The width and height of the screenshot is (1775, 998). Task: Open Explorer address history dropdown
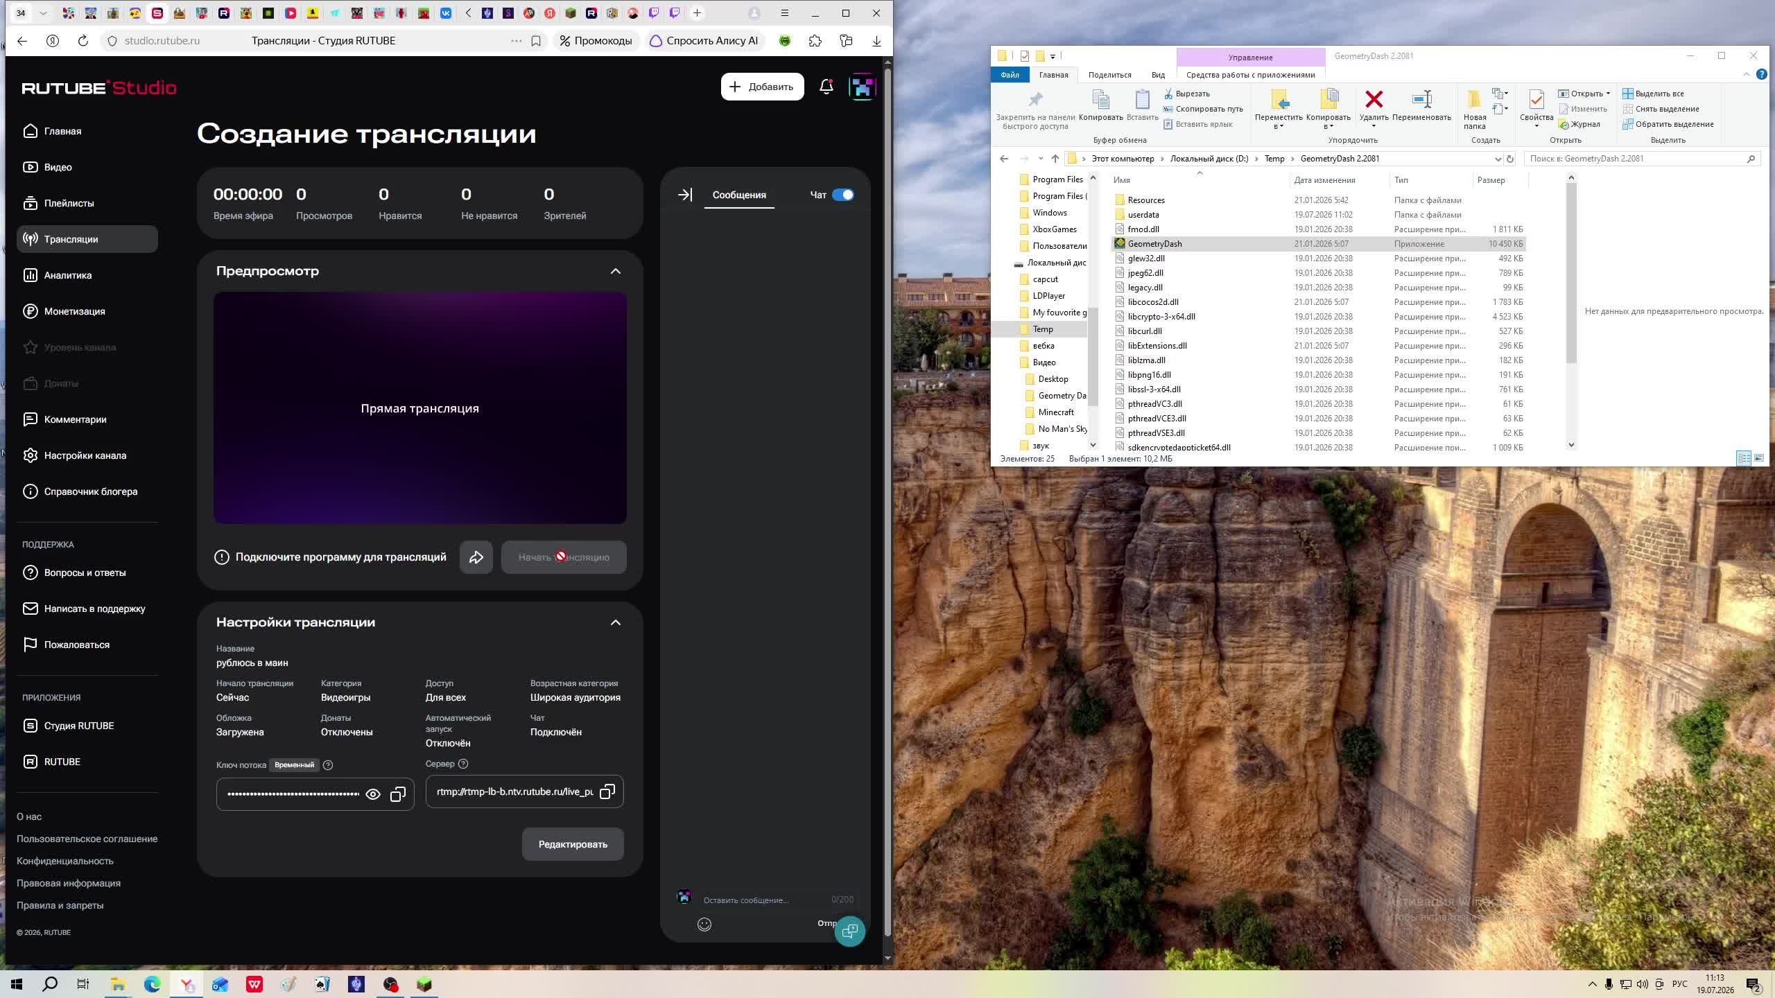(x=1498, y=159)
